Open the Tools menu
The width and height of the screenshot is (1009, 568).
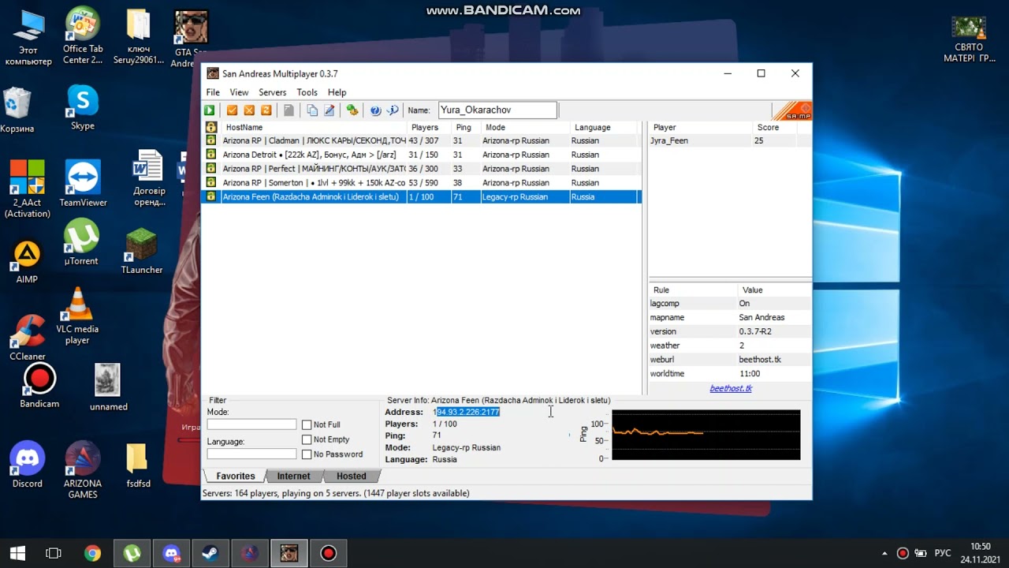click(307, 92)
